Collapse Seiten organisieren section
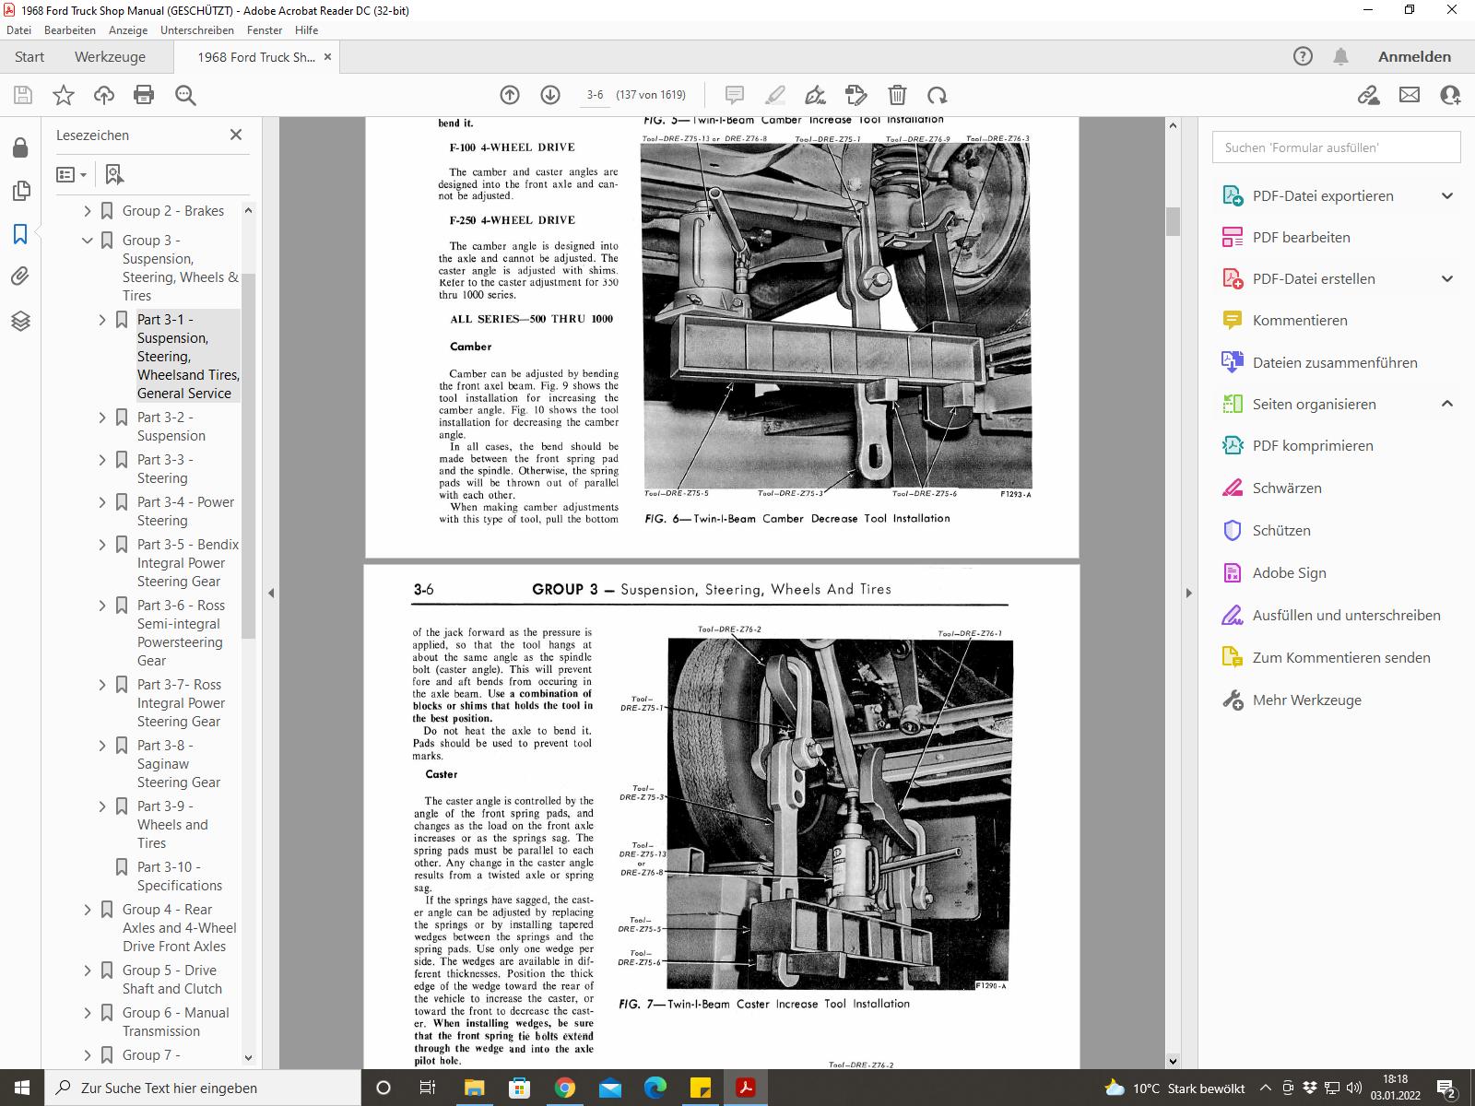The height and width of the screenshot is (1106, 1475). pyautogui.click(x=1447, y=404)
